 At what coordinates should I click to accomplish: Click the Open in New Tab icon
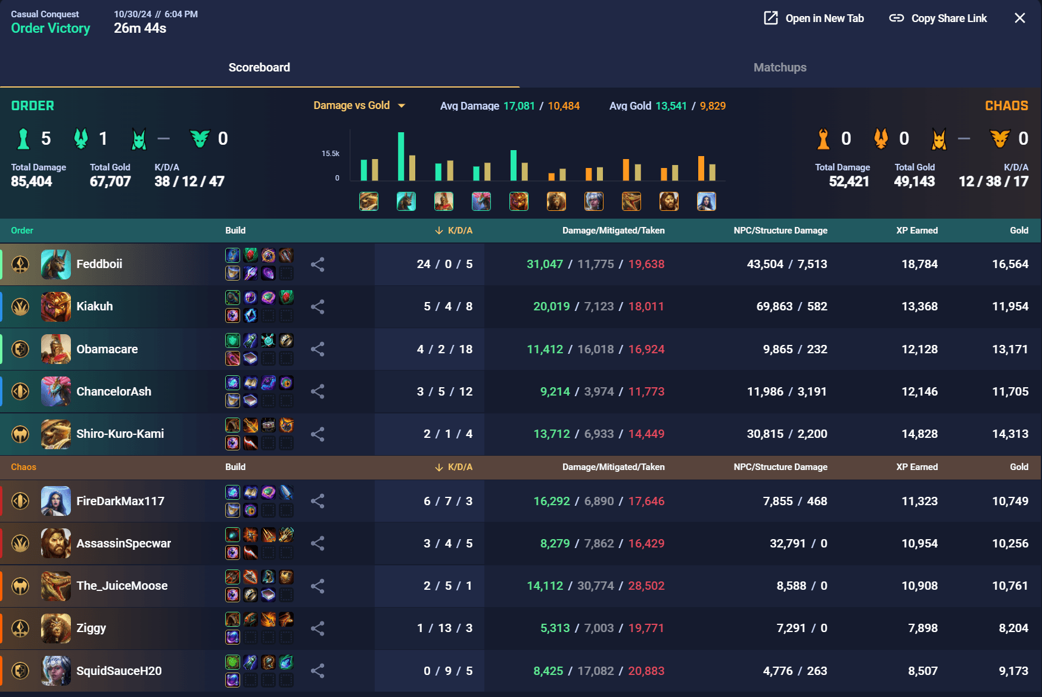[x=771, y=18]
